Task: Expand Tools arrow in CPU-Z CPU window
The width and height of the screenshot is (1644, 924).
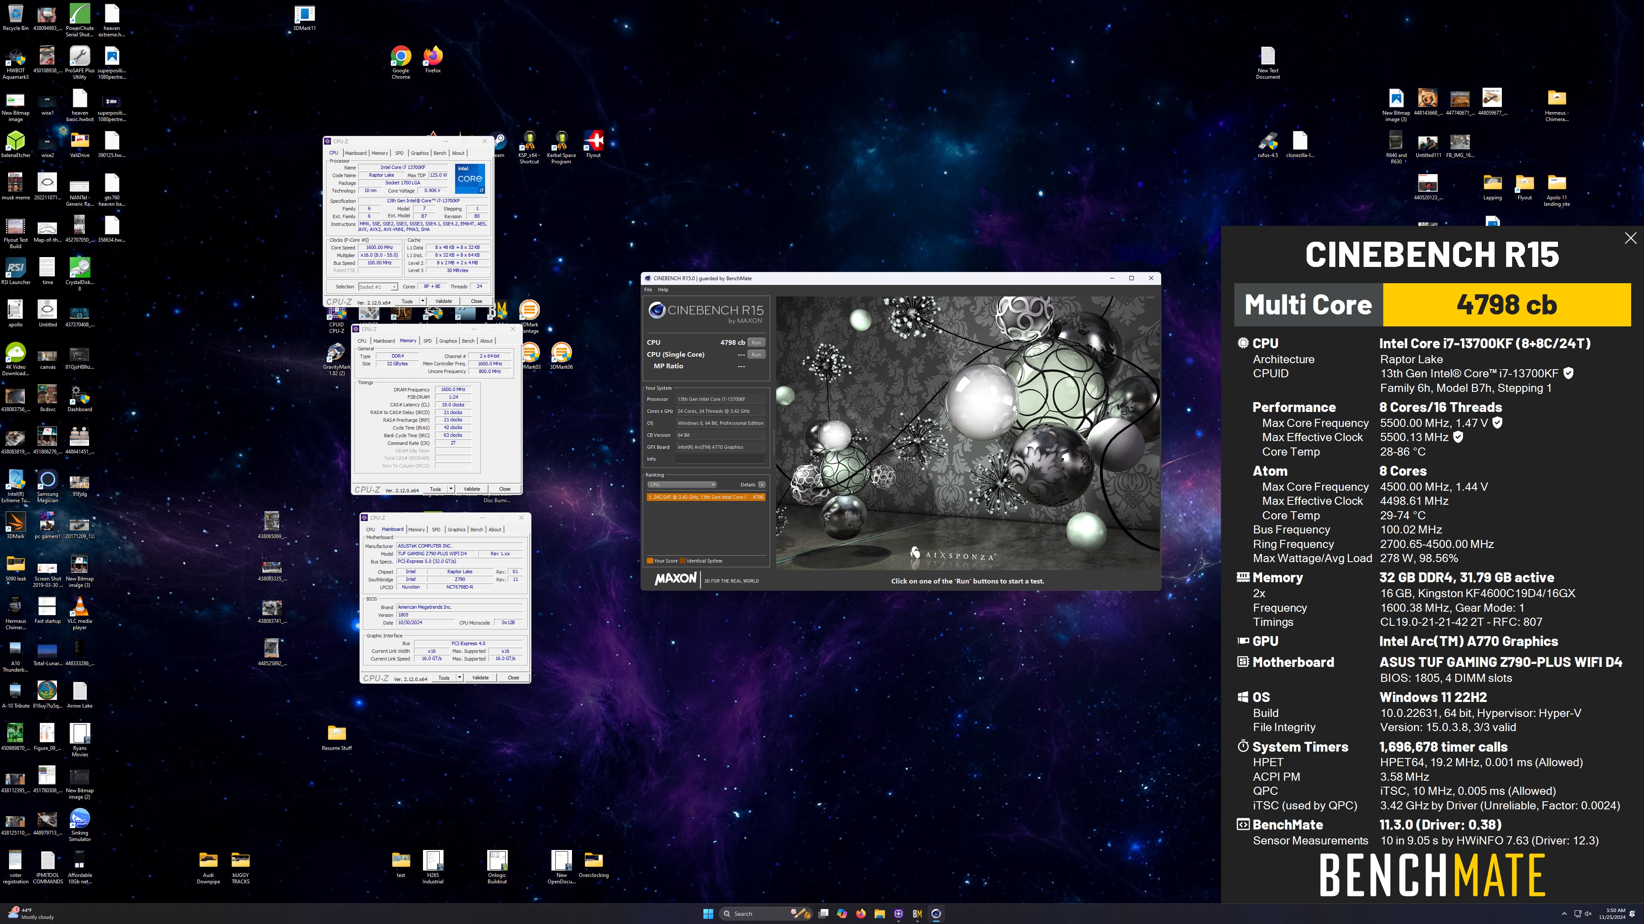Action: (x=423, y=301)
